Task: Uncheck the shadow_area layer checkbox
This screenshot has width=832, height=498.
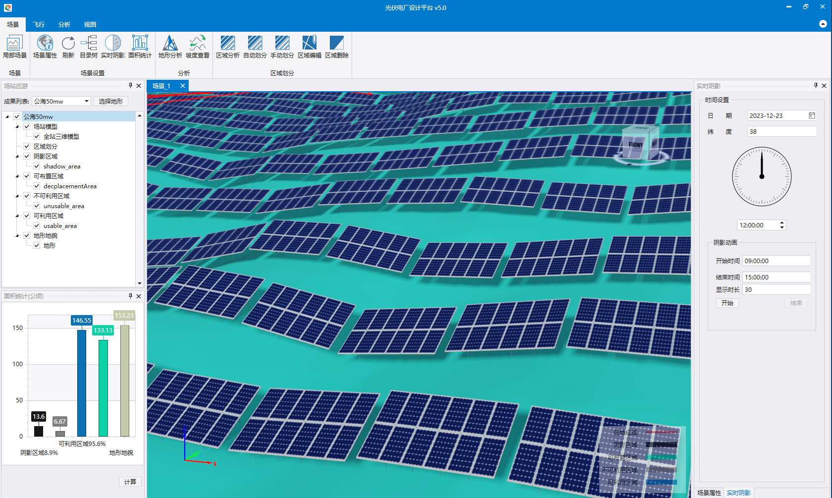Action: (x=37, y=166)
